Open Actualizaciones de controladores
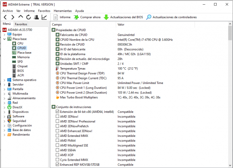The width and height of the screenshot is (233, 168). (171, 17)
